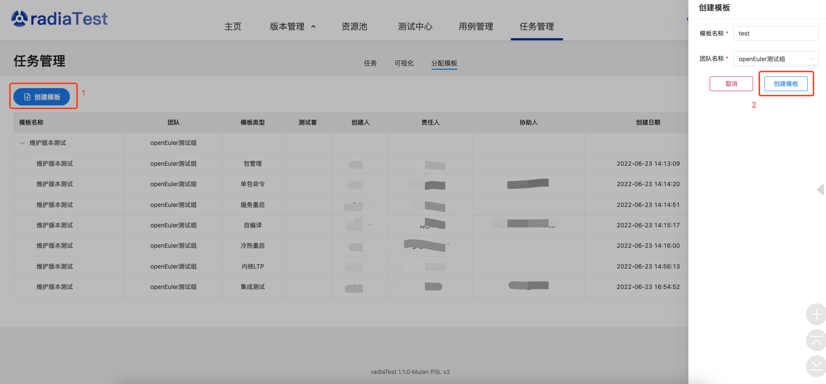The width and height of the screenshot is (826, 384).
Task: Switch to the 用例管理 page
Action: [x=476, y=26]
